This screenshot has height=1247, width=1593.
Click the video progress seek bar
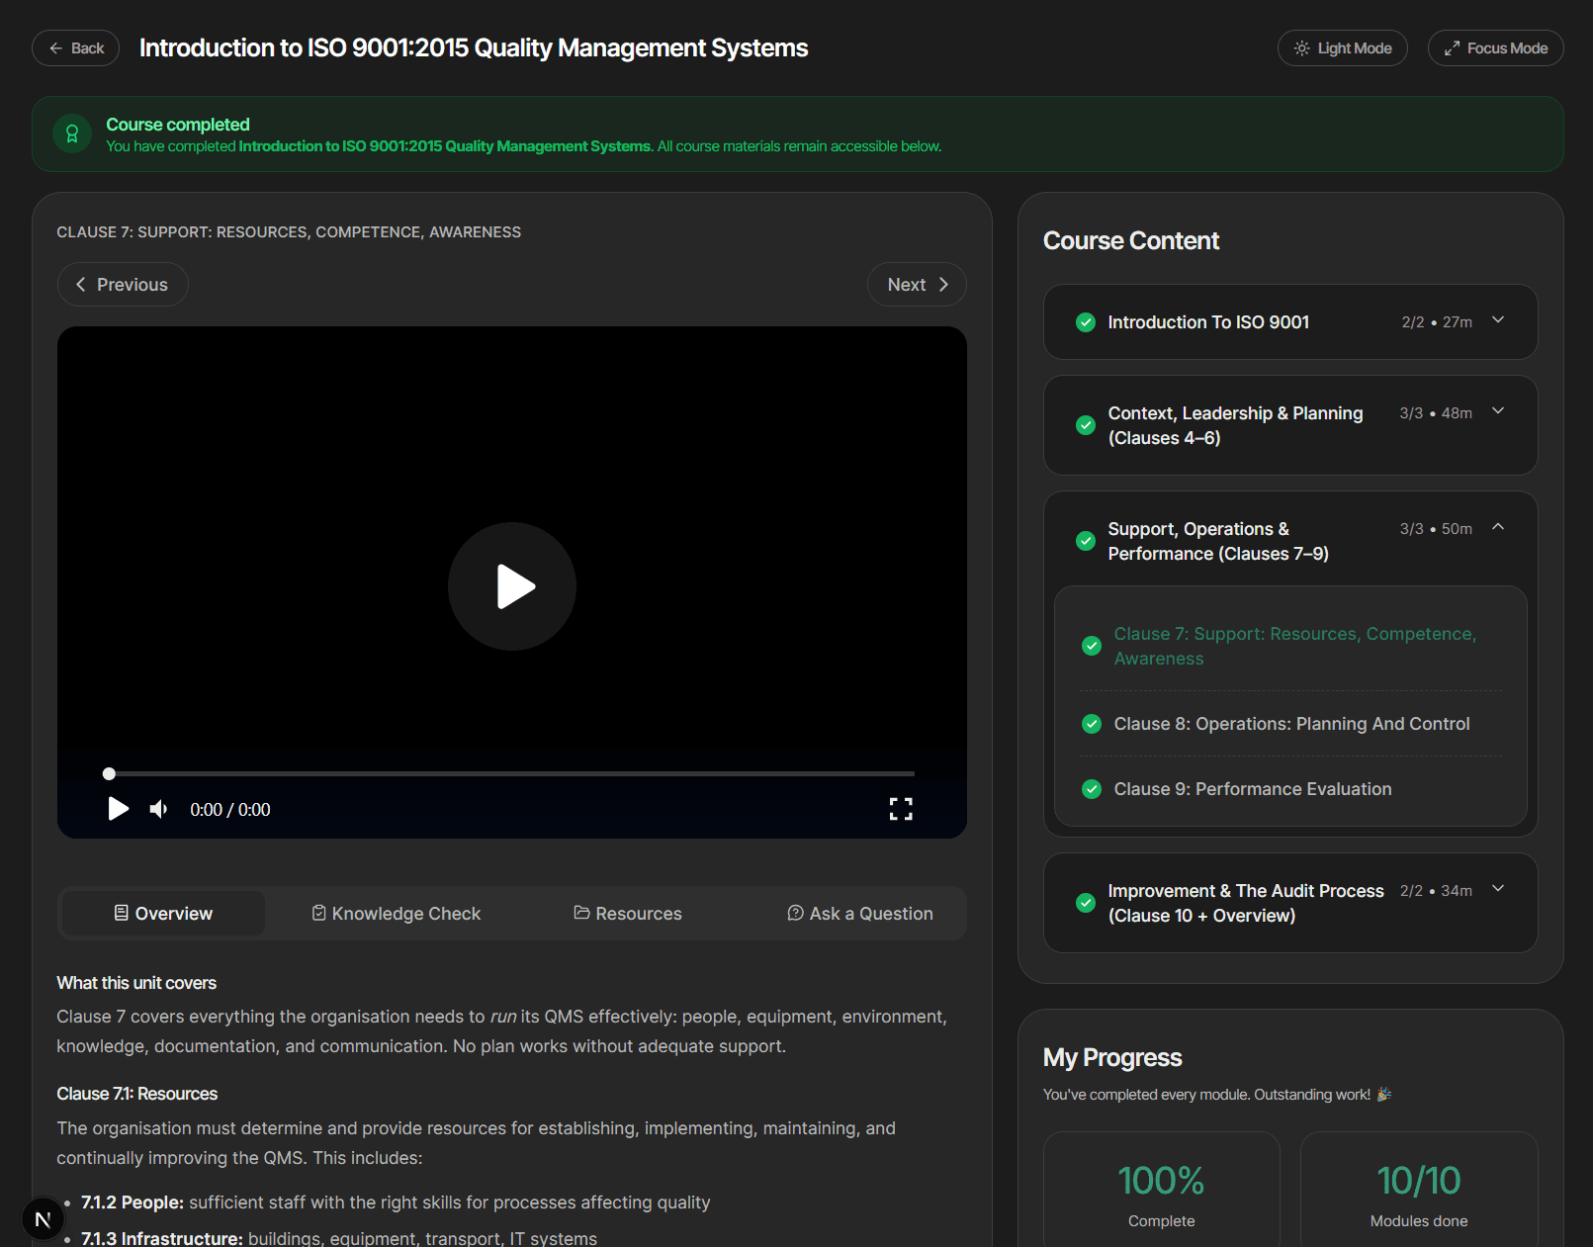(x=511, y=773)
